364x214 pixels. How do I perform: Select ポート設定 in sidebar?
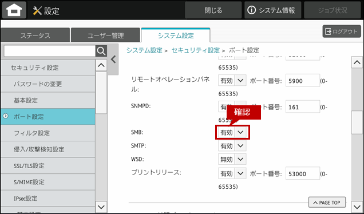(48, 117)
